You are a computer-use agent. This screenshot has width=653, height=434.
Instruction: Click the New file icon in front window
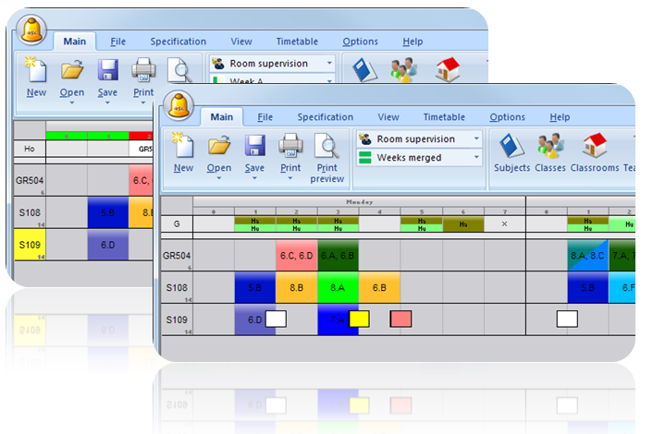183,146
